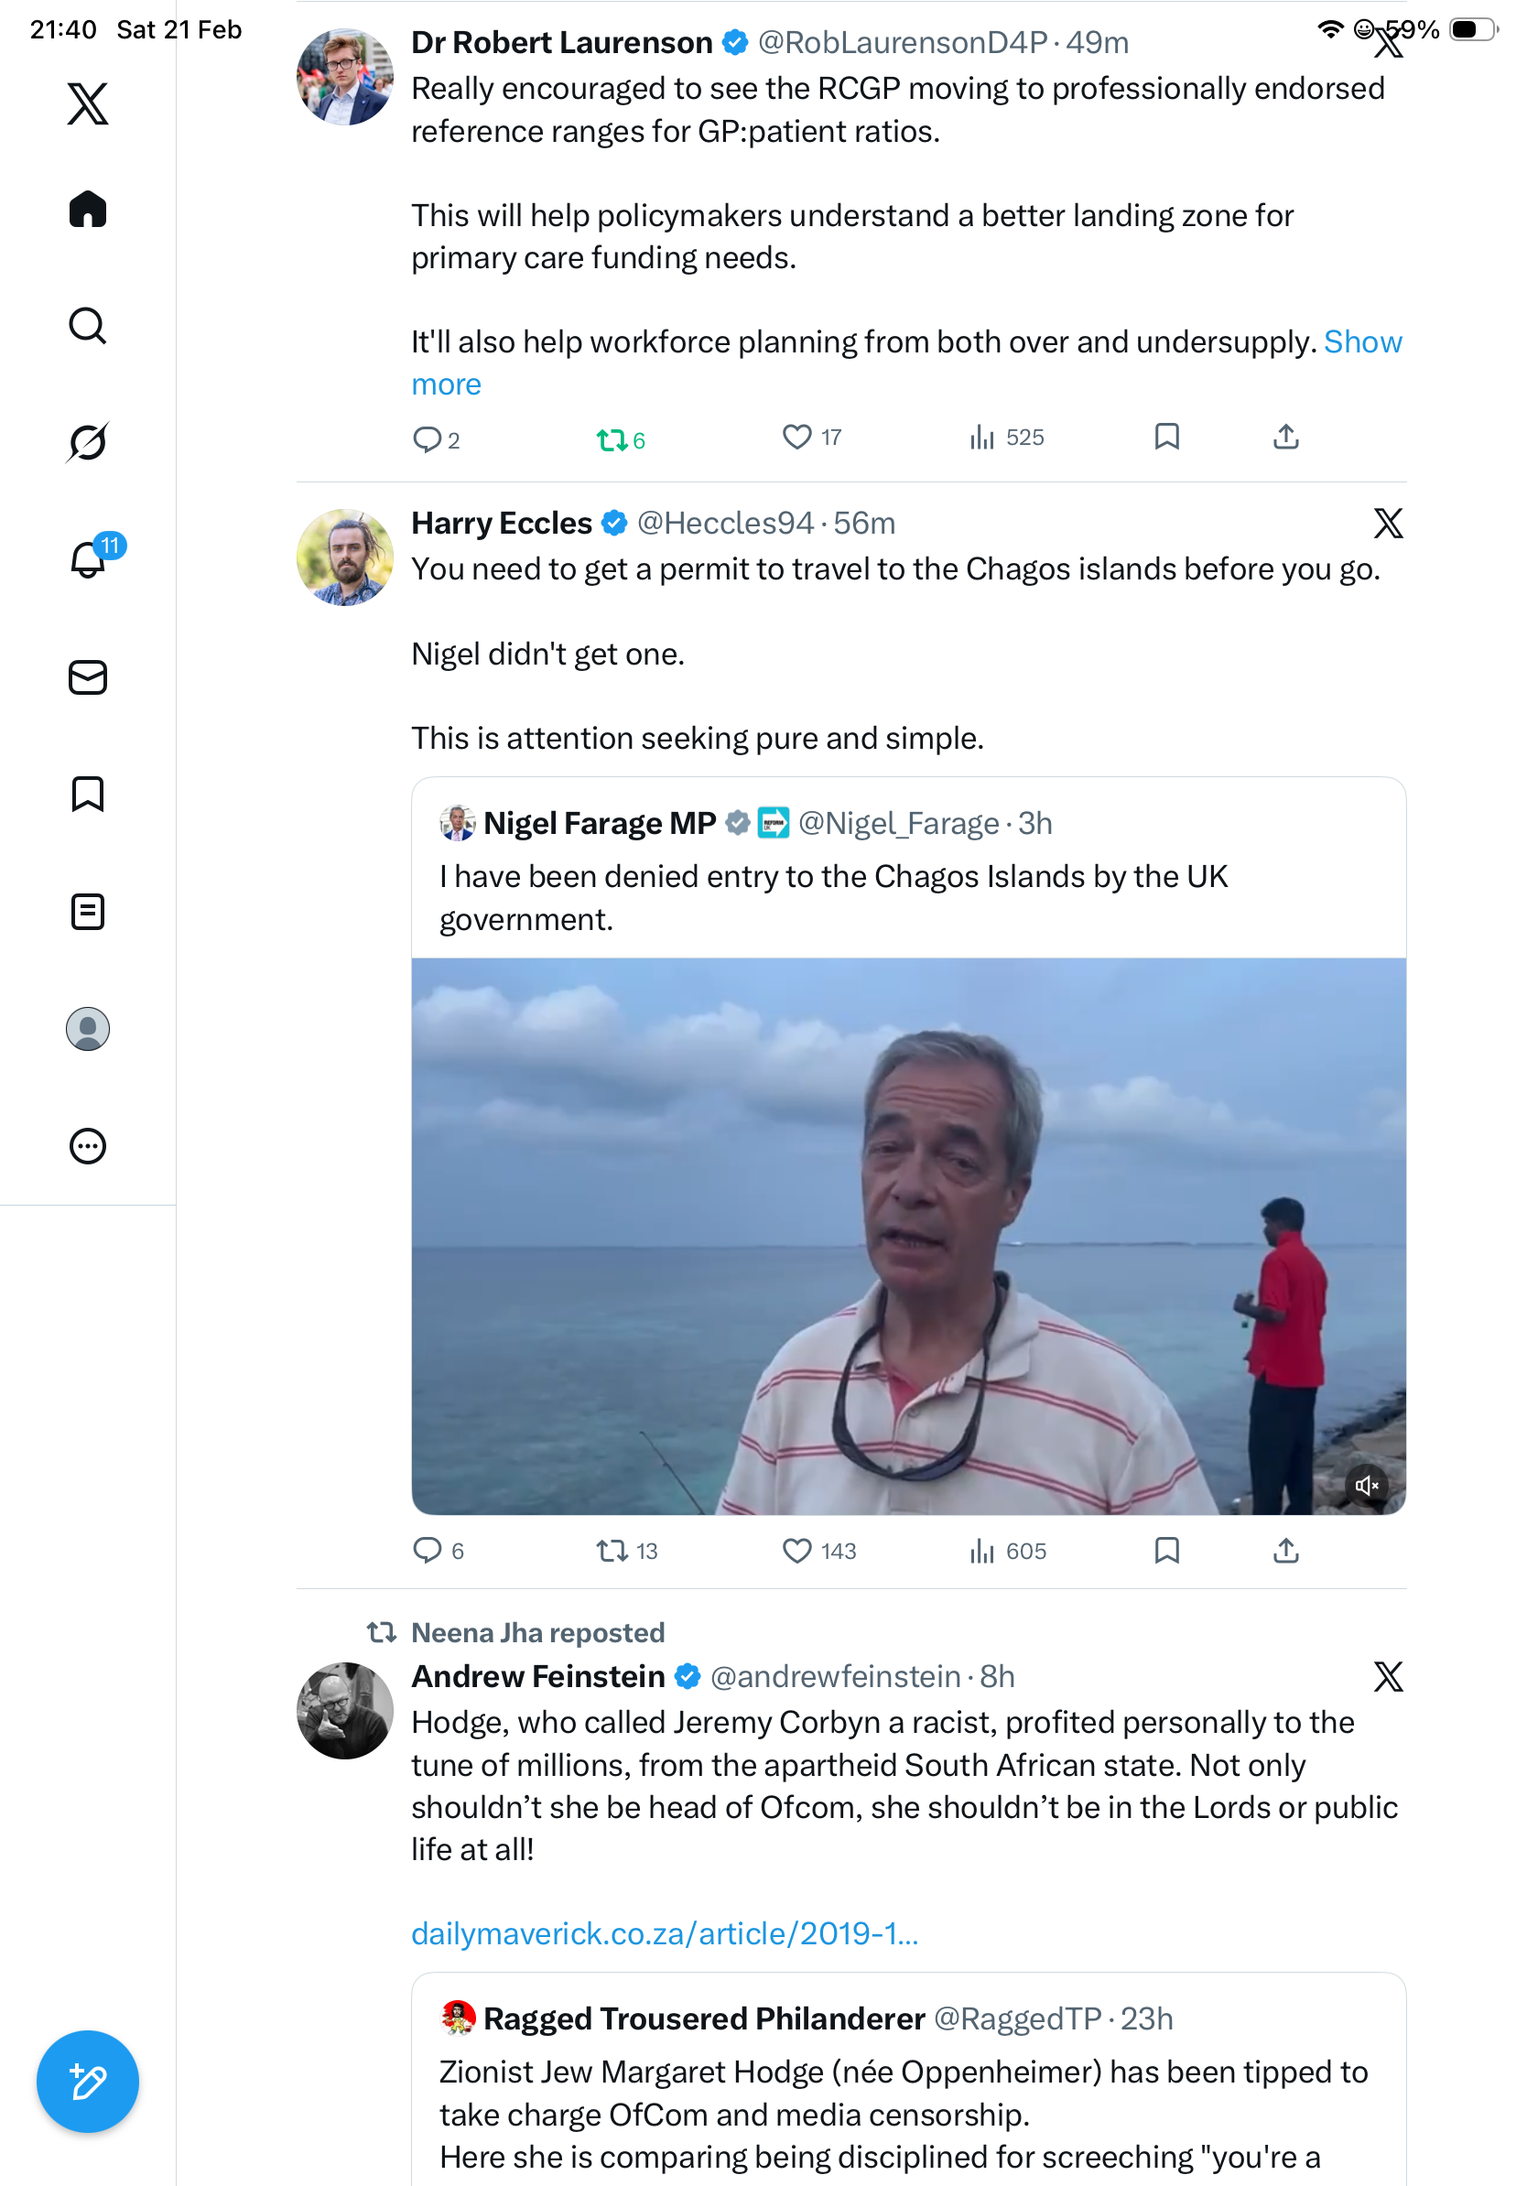Image resolution: width=1527 pixels, height=2186 pixels.
Task: Open direct messages envelope icon
Action: [88, 676]
